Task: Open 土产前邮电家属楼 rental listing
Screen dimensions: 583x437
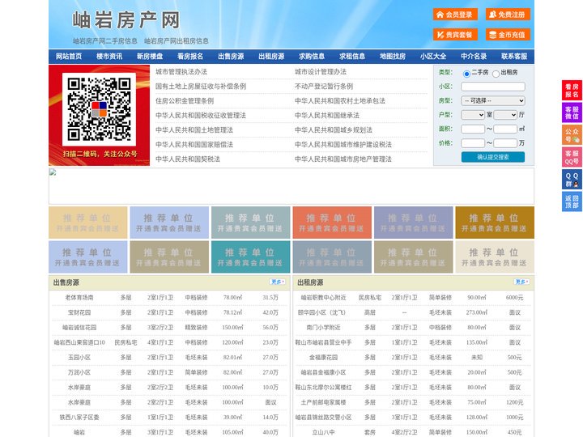Action: [x=323, y=402]
